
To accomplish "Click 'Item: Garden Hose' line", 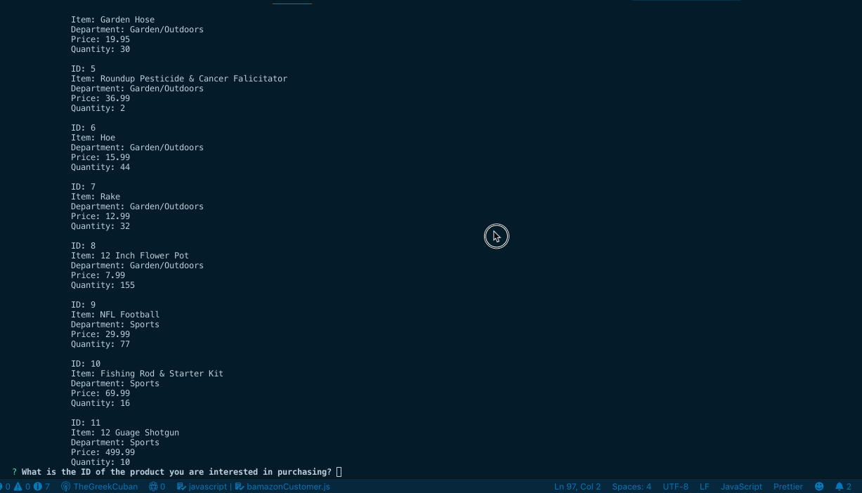I will 112,20.
